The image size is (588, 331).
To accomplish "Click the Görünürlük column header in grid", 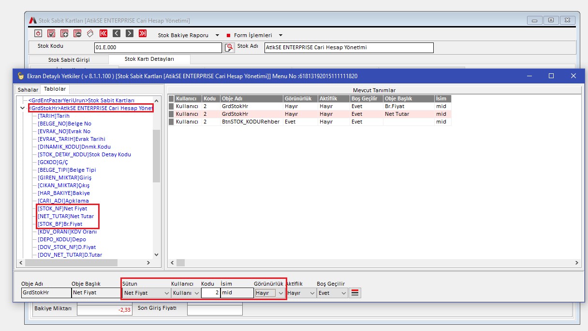I will [x=300, y=98].
